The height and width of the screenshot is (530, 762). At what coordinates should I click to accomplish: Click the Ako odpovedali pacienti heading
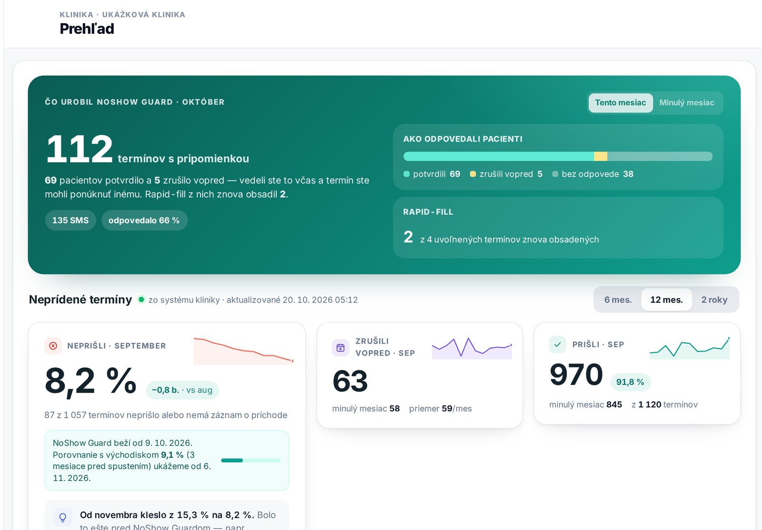463,139
